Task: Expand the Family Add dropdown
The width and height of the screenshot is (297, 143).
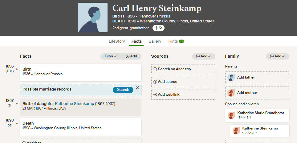Action: click(278, 56)
